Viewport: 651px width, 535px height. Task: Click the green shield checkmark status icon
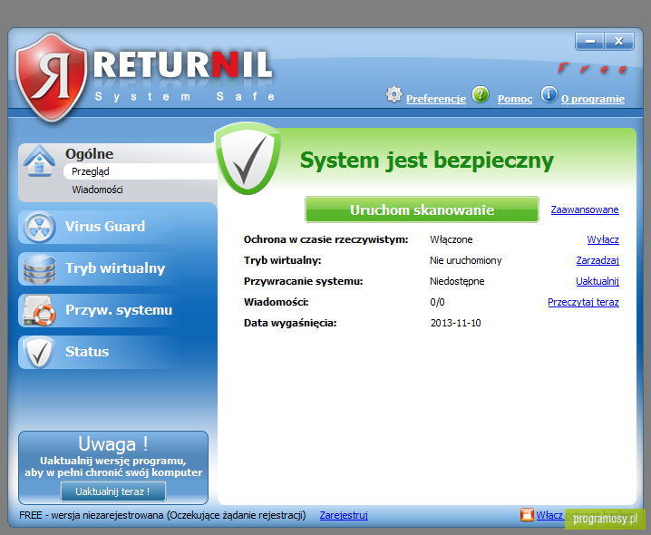(248, 159)
